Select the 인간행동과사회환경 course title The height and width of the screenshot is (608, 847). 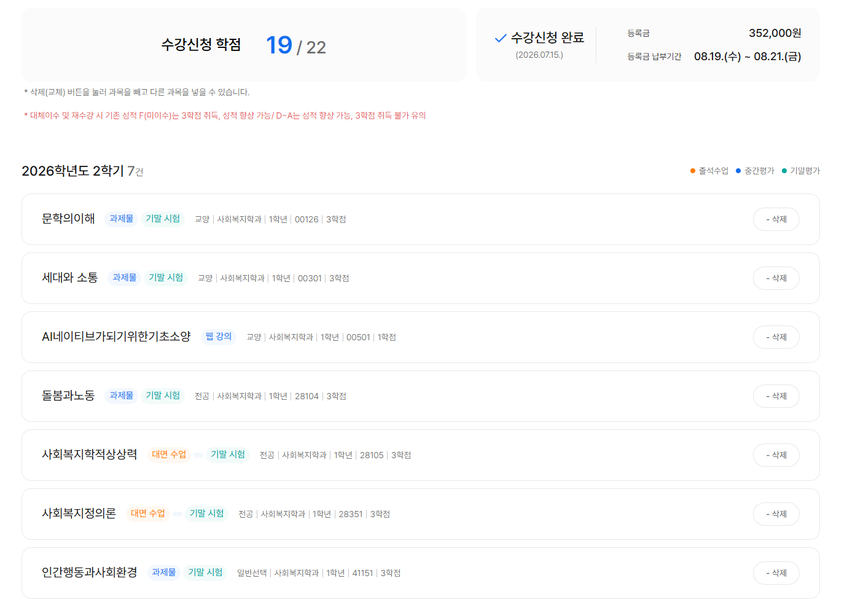pos(90,572)
